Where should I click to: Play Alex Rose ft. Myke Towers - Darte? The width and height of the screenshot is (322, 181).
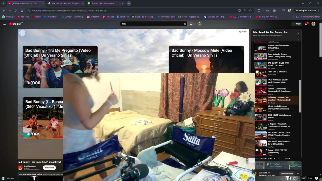[276, 144]
